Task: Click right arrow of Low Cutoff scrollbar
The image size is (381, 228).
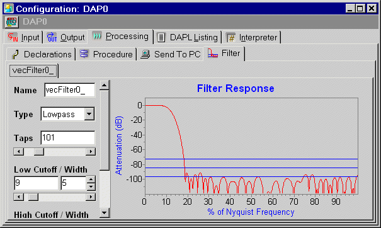Action: [91, 197]
